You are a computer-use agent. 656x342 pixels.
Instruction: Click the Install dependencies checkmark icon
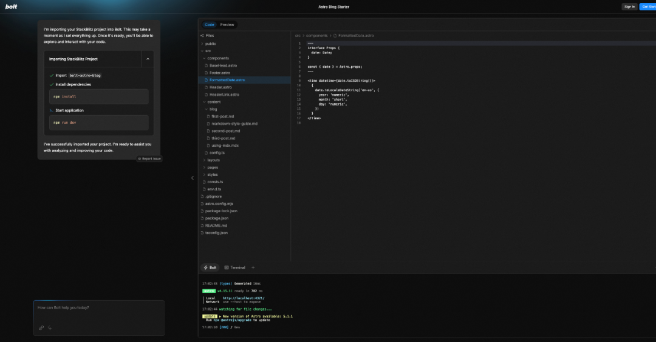coord(52,84)
